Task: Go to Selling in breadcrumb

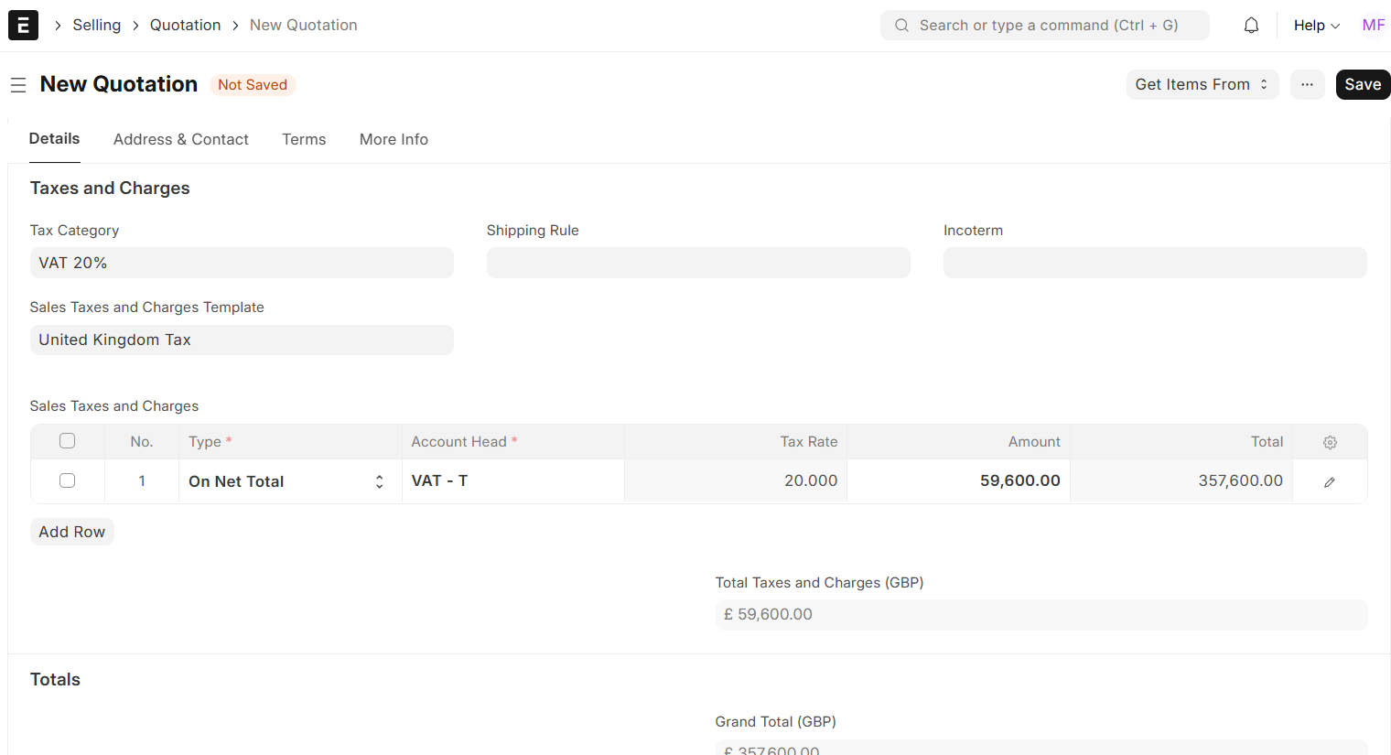Action: click(x=97, y=26)
